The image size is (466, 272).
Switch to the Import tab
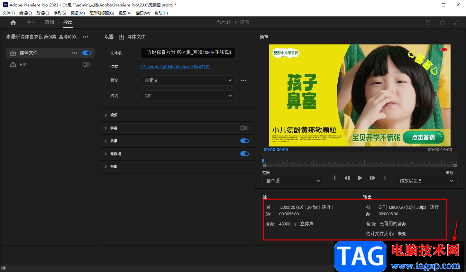[31, 22]
